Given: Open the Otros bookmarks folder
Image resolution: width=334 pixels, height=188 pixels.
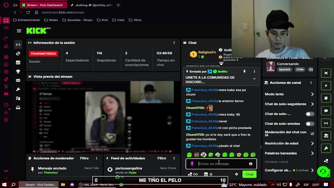Looking at the screenshot, I should 135,20.
